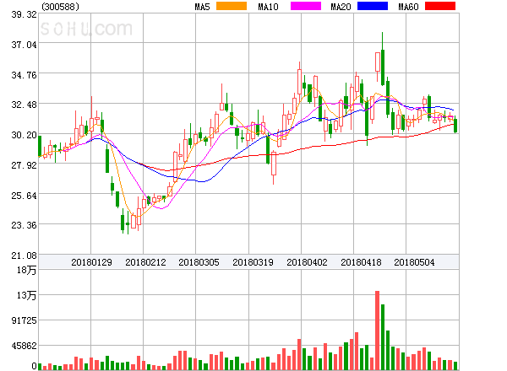Click the tallest green volume bar

point(383,337)
